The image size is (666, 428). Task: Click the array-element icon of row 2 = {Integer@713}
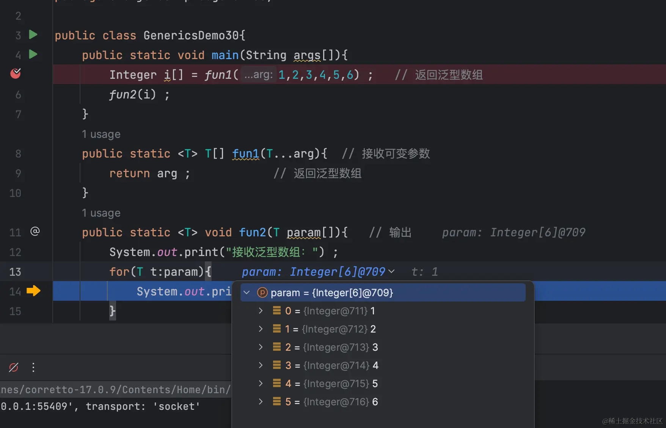(277, 347)
